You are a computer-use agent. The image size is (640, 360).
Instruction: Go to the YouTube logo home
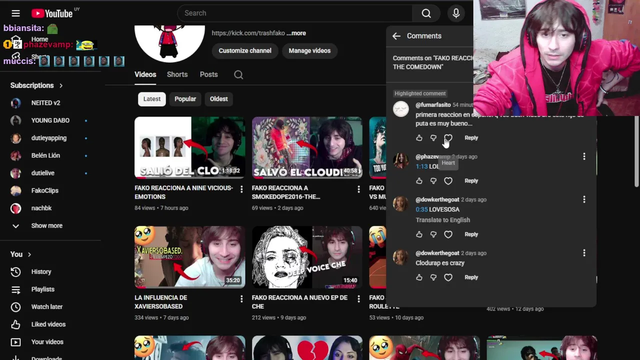[52, 13]
